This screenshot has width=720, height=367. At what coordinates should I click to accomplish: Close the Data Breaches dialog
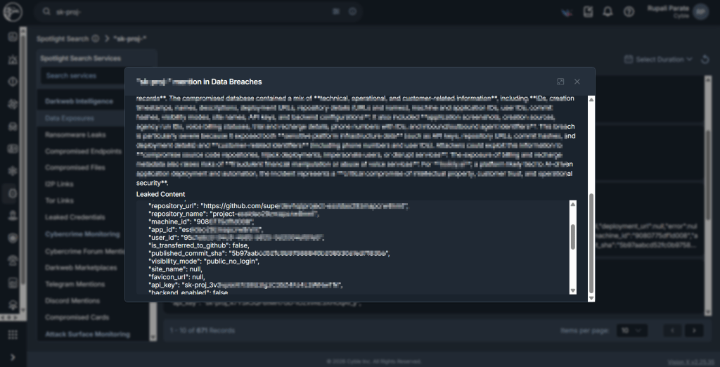coord(577,82)
